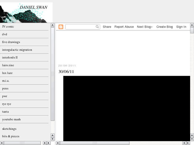Open the Share link in navbar
Image resolution: width=194 pixels, height=145 pixels.
[x=107, y=27]
